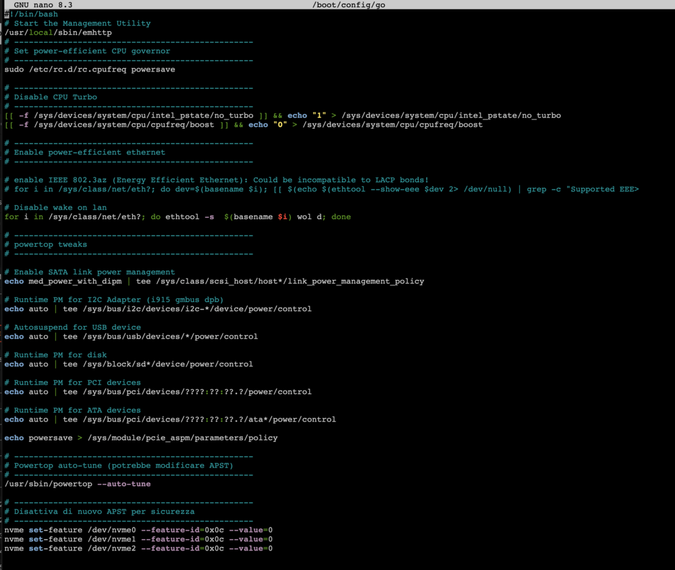Click '# Disable wake on lan' comment

pos(55,207)
